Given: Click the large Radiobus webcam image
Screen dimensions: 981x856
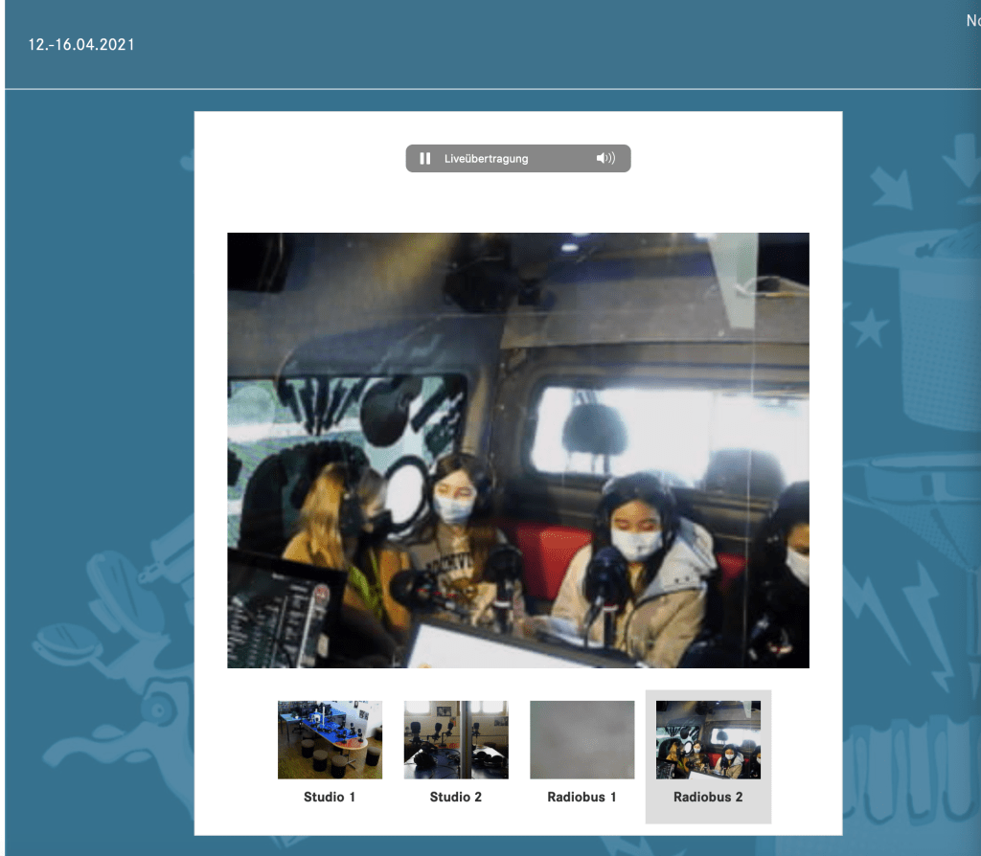Looking at the screenshot, I should (x=517, y=450).
